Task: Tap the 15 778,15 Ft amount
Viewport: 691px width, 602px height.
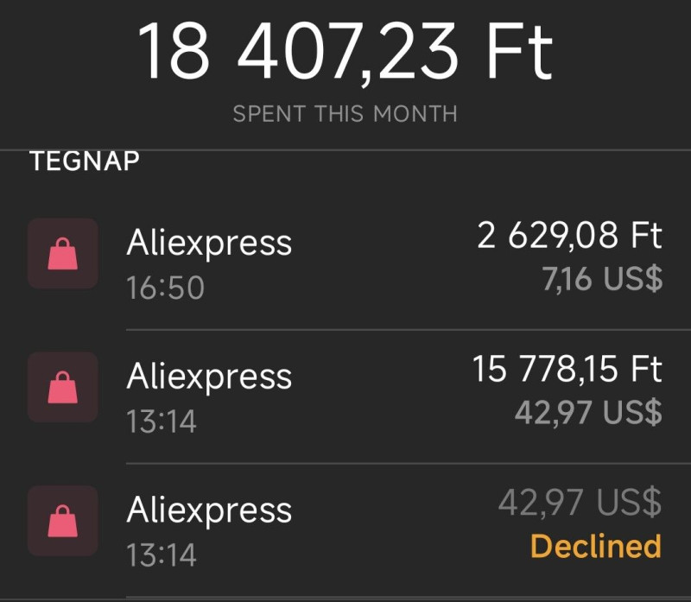Action: [567, 370]
